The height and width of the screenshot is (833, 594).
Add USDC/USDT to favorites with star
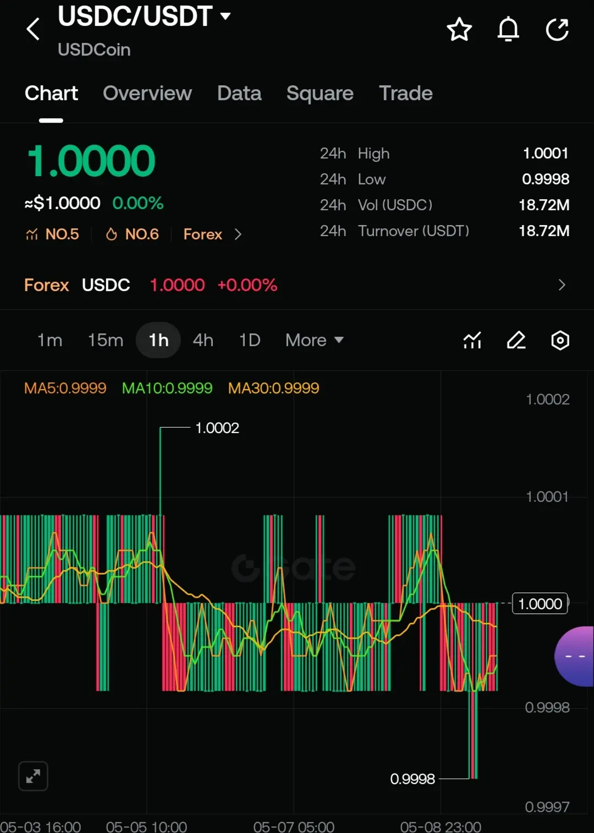pyautogui.click(x=459, y=30)
